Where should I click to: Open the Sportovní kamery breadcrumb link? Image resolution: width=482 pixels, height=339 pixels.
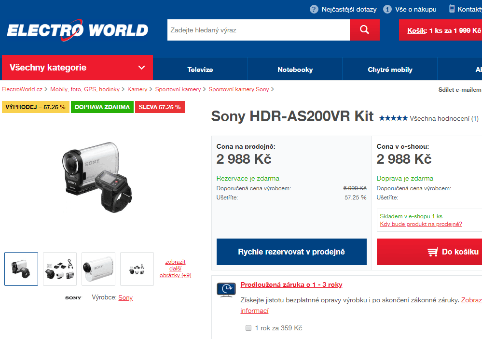click(x=178, y=89)
